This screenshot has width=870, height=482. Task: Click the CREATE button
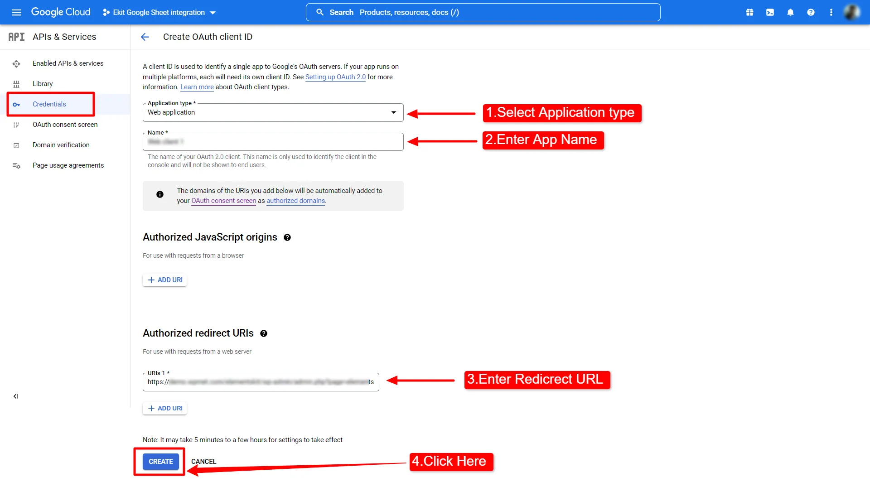(160, 461)
